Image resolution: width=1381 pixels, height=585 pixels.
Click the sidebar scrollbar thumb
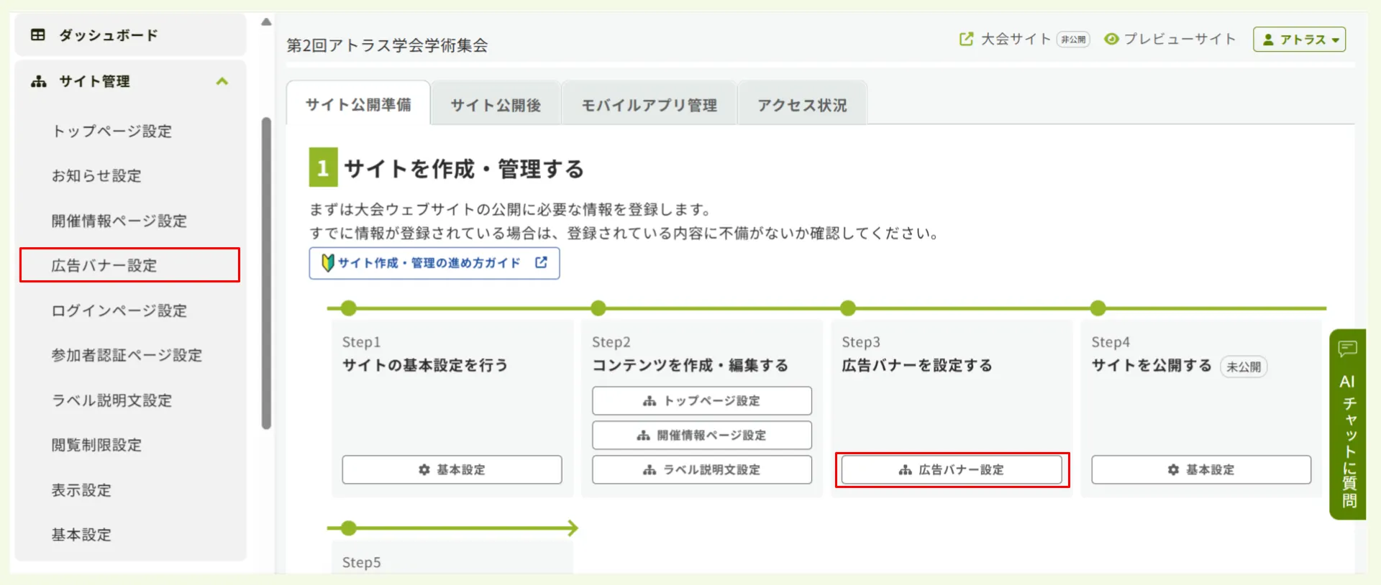tap(266, 273)
